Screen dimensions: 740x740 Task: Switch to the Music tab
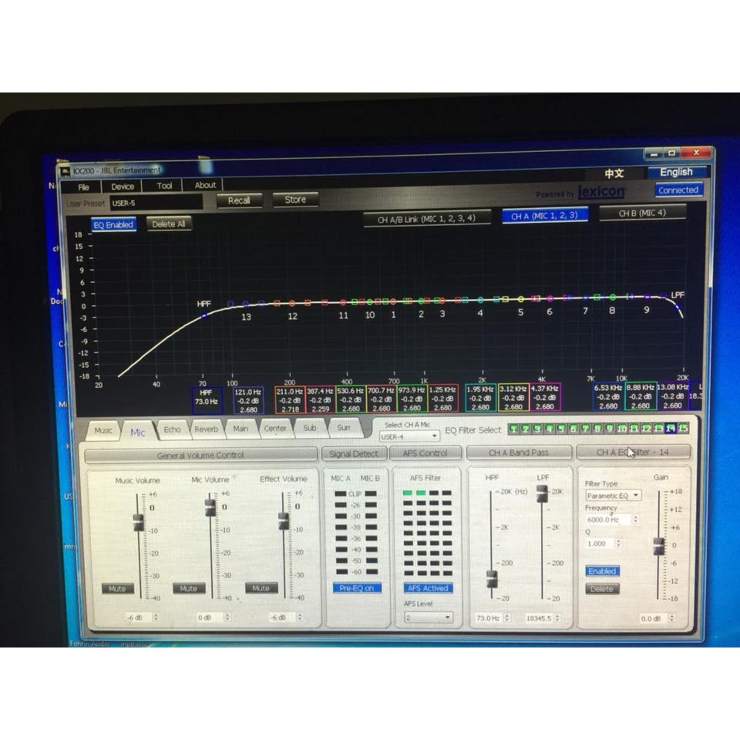point(103,430)
